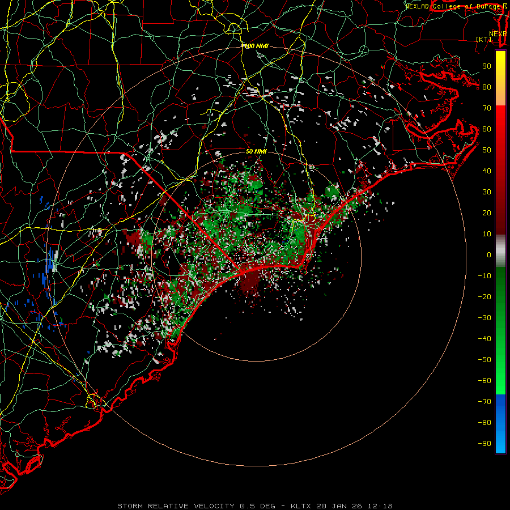Screen dimensions: 510x510
Task: Click the -70 value on the velocity scale
Action: pos(484,402)
